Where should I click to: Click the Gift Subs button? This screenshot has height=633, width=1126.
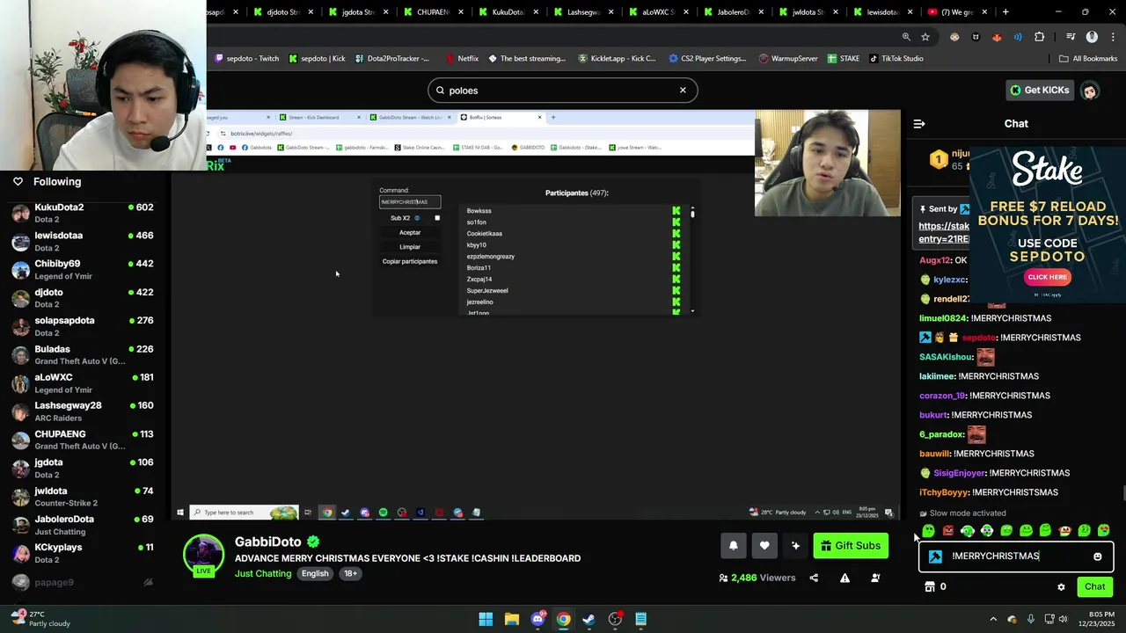click(x=851, y=546)
